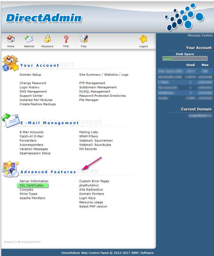Viewport: 214px width, 256px height.
Task: Open Mailing Lists
Action: click(89, 132)
